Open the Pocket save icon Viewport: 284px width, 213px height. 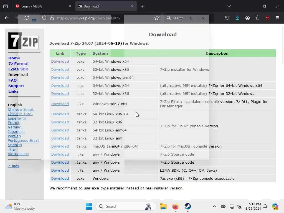(x=227, y=18)
